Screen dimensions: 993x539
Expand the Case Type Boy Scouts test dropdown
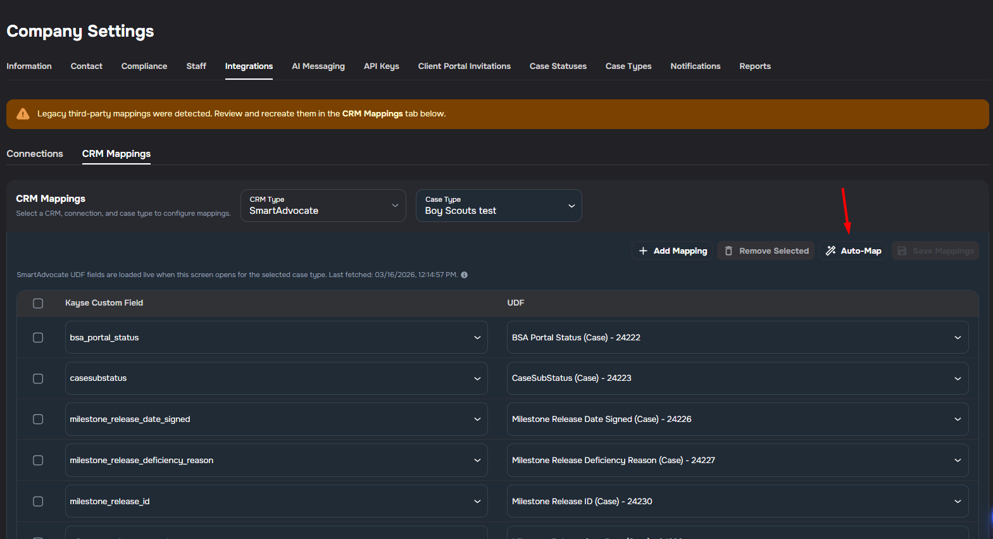pyautogui.click(x=498, y=206)
